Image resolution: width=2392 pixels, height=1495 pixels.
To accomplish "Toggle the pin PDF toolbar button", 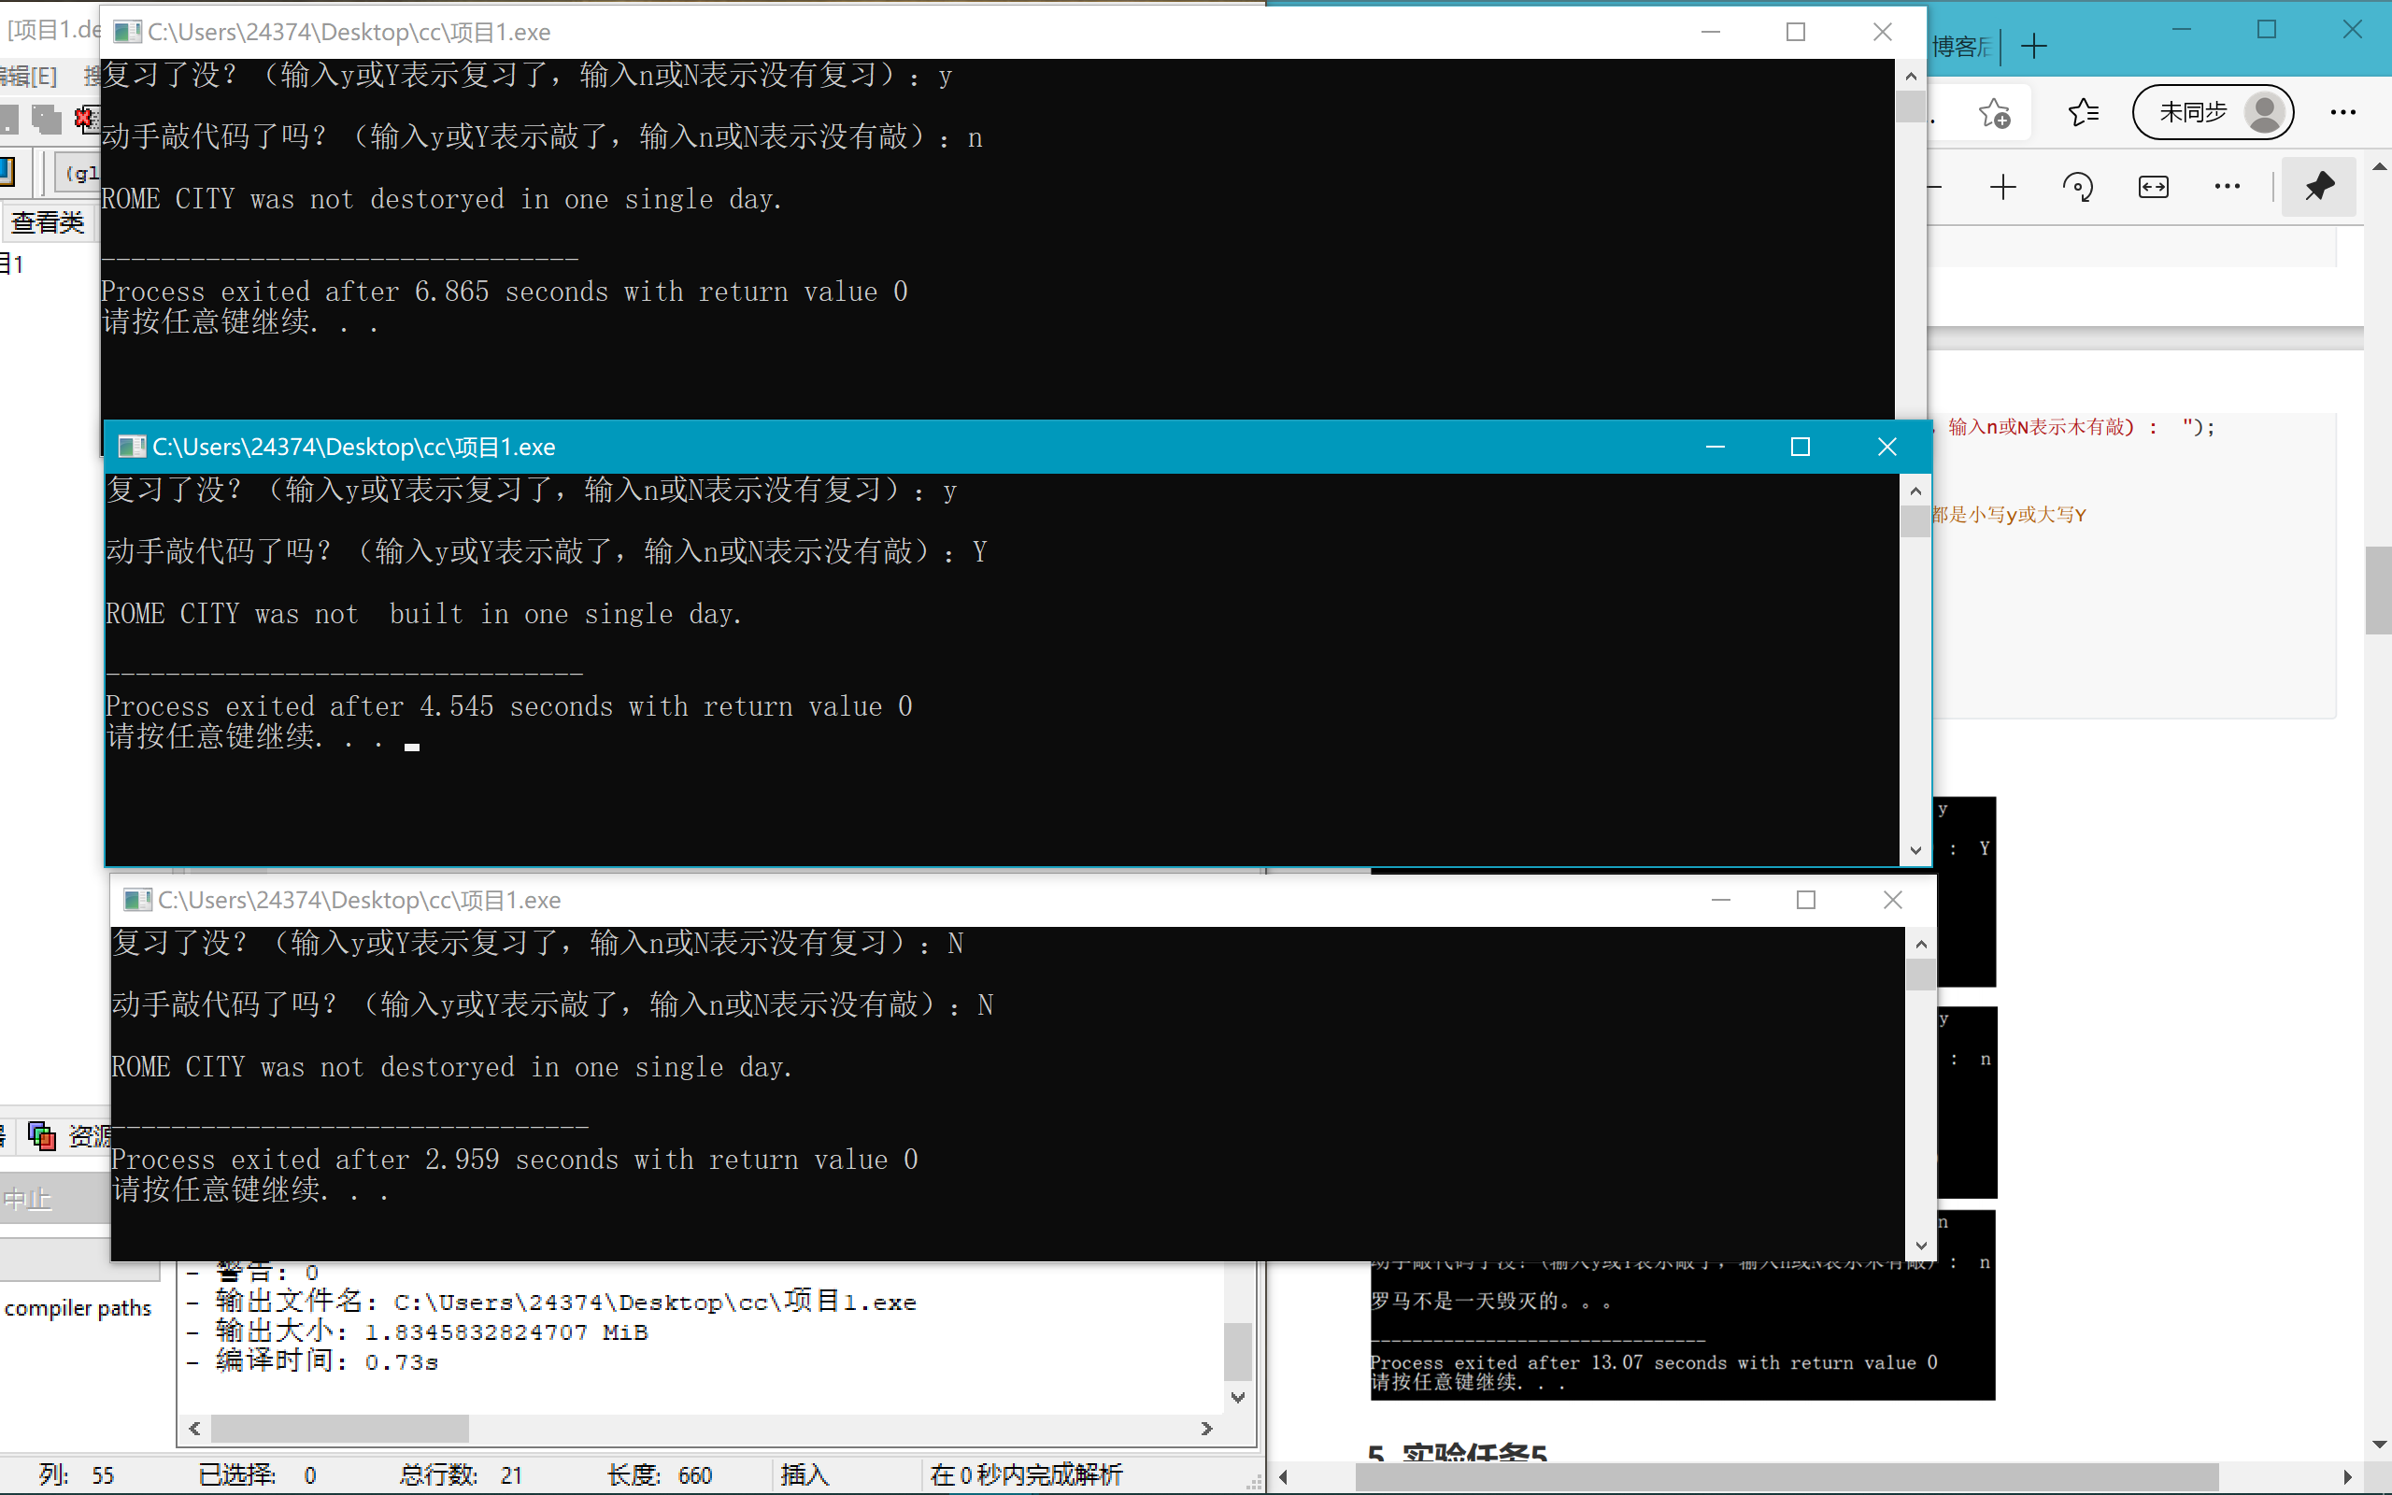I will tap(2319, 187).
